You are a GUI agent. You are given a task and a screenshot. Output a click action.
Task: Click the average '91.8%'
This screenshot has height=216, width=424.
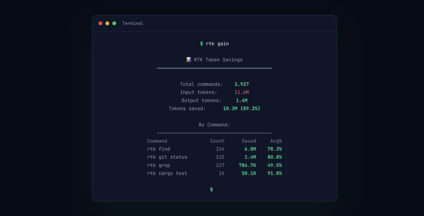[x=275, y=174]
